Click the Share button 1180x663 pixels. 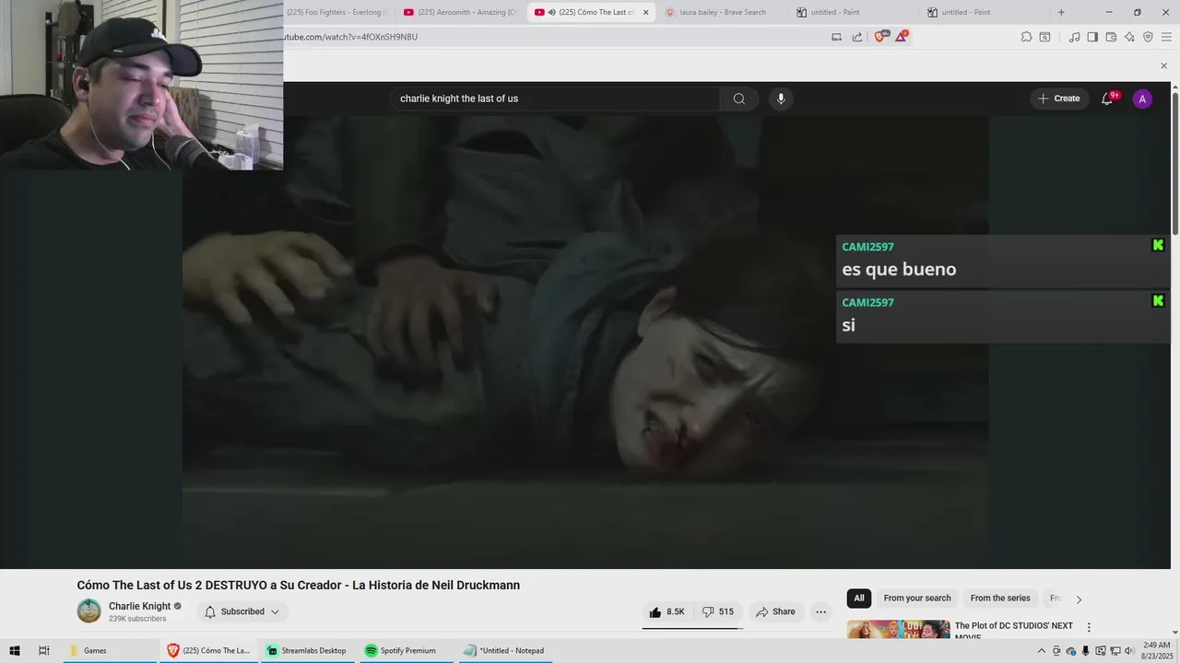tap(774, 611)
